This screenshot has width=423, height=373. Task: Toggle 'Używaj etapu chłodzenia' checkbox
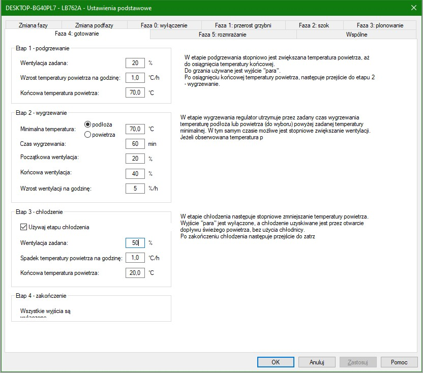click(23, 227)
